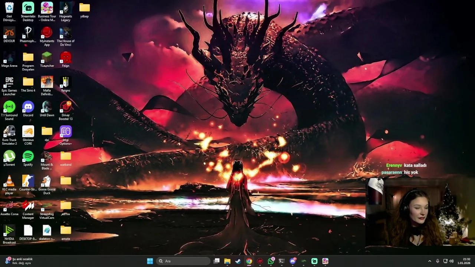Select the NVIDIA Broadcast shortcut
Screen dimensions: 475x267
9,234
